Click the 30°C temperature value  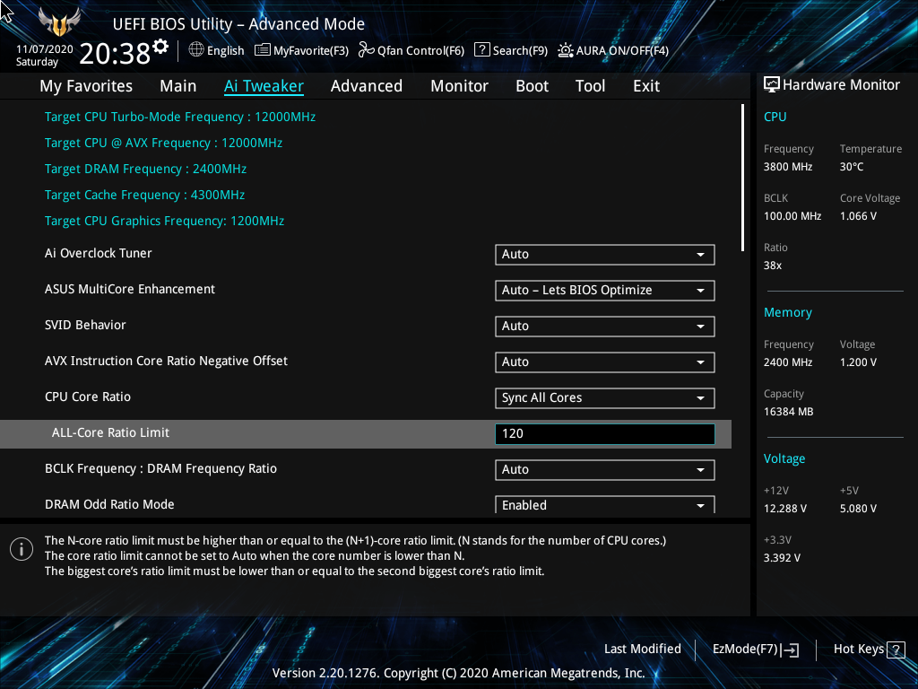click(852, 167)
